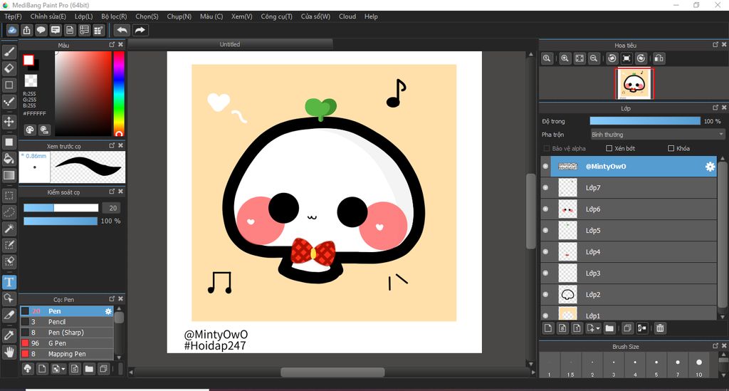This screenshot has height=391, width=729.
Task: Click the color palette icon under color picker
Action: coord(30,130)
